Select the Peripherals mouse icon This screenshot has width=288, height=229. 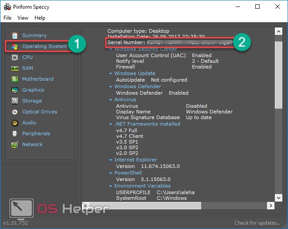pyautogui.click(x=15, y=133)
